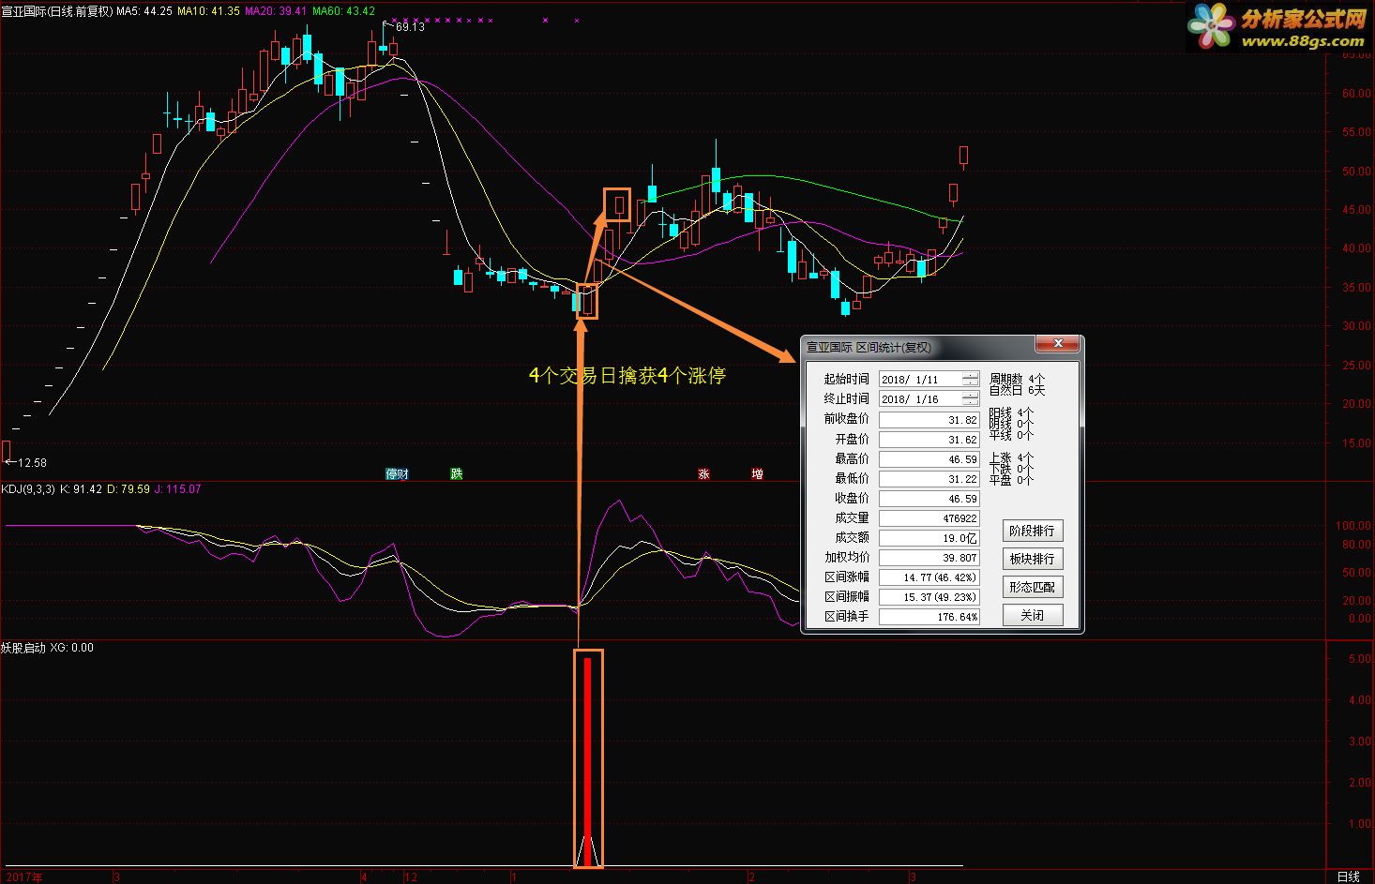Viewport: 1375px width, 884px height.
Task: Click the KDJ(9,3,3) indicator label
Action: [28, 489]
